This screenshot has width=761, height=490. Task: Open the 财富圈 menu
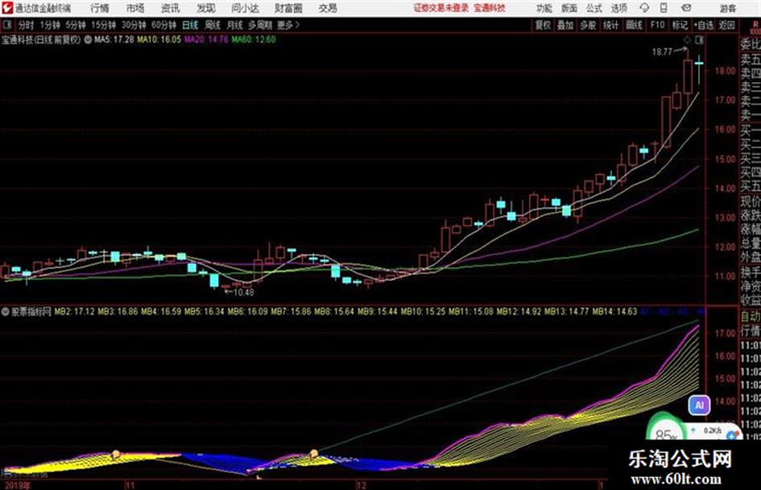288,8
